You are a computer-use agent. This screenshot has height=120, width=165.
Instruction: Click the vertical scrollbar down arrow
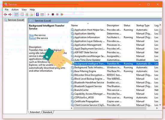tap(160, 105)
